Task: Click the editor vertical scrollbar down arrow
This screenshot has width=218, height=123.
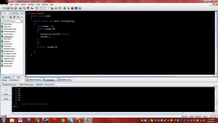Action: [x=216, y=73]
